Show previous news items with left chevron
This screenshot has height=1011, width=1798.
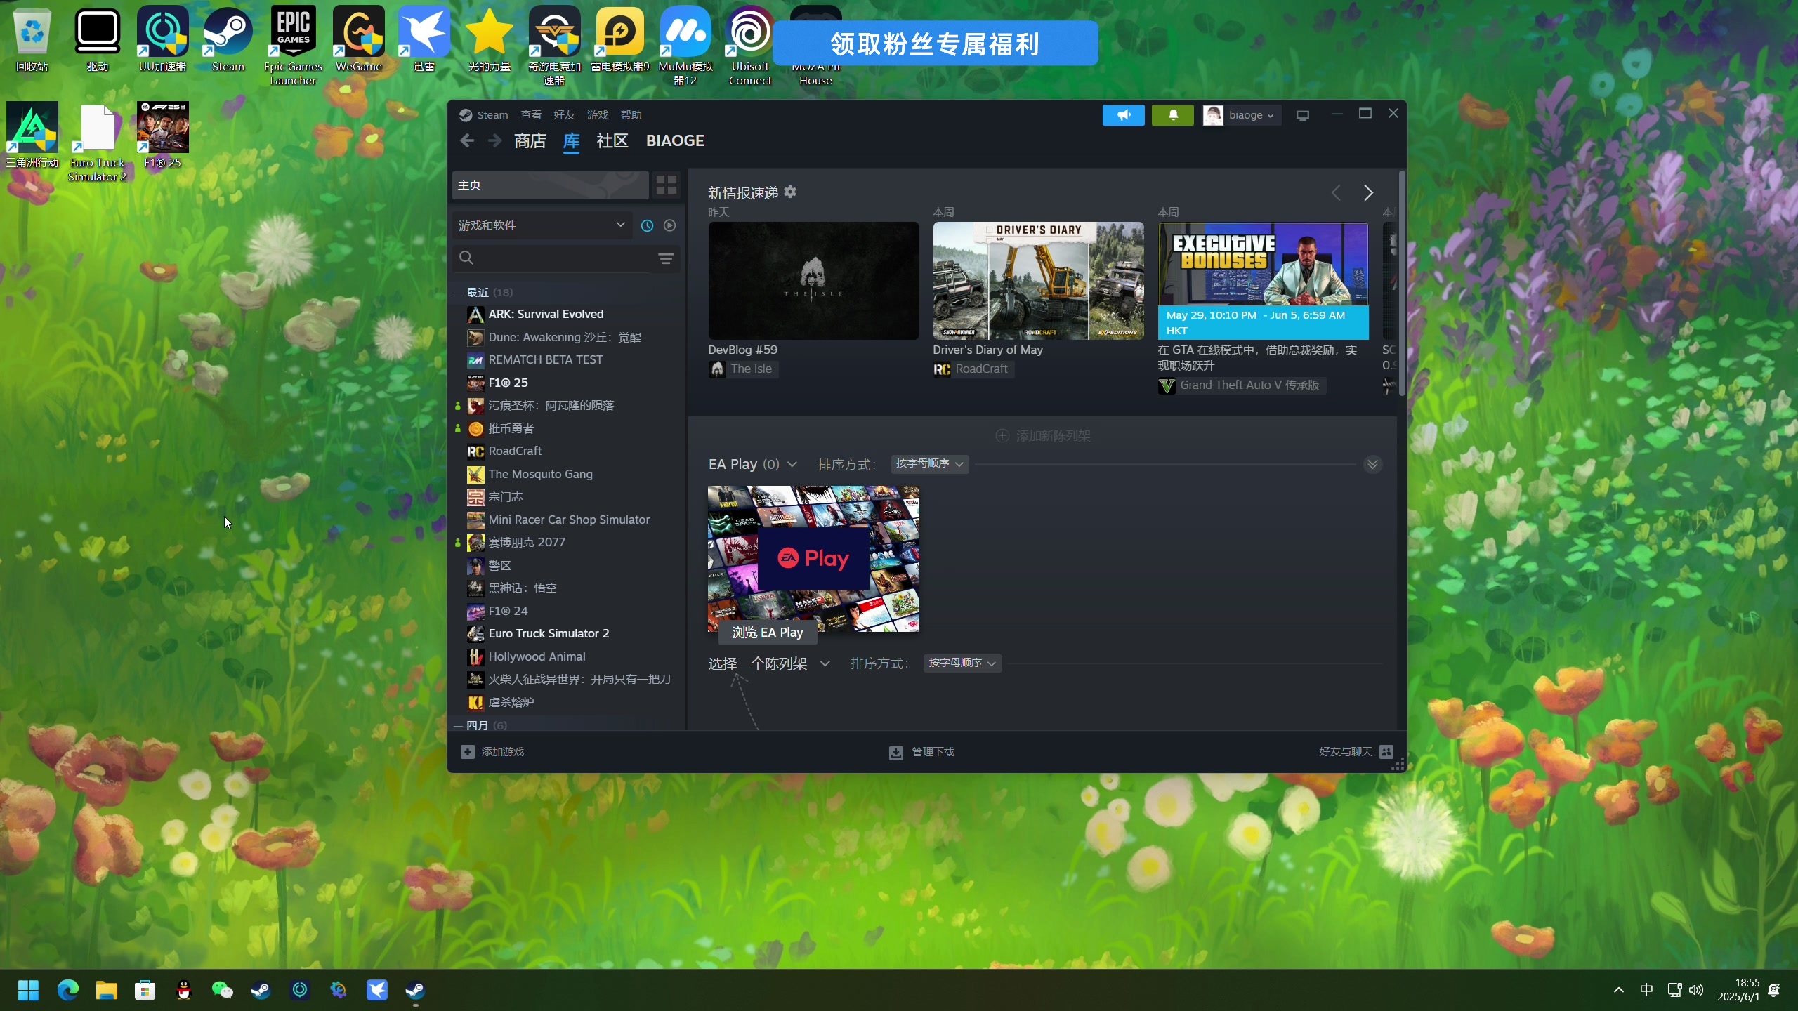tap(1336, 193)
